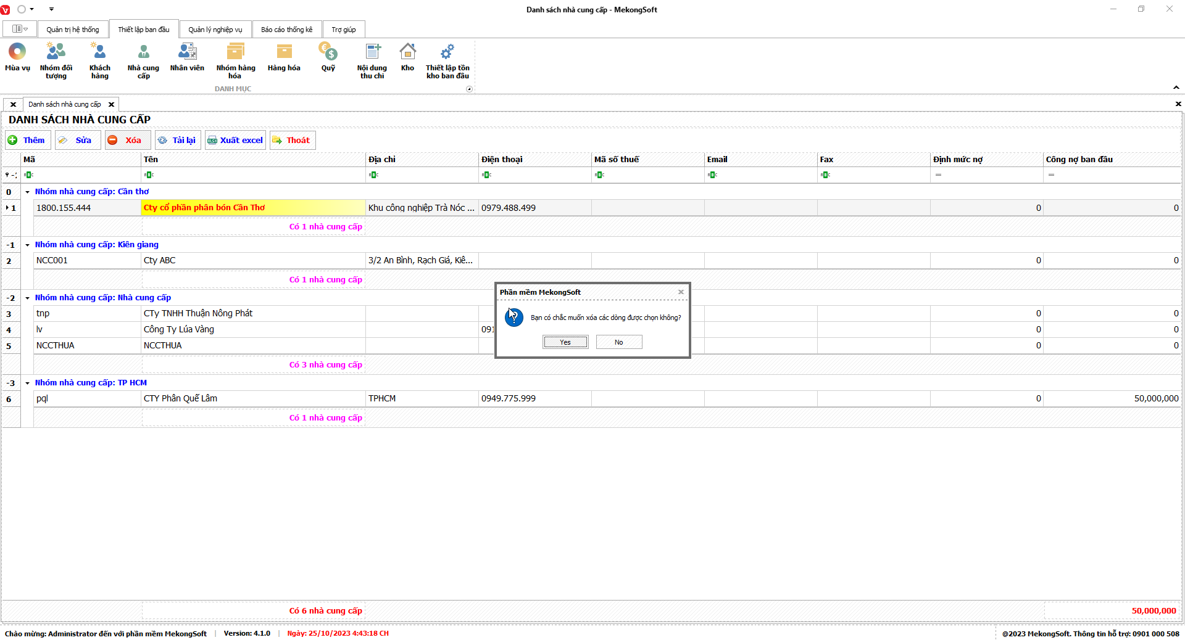1185x640 pixels.
Task: Click the Tên column filter field
Action: (x=253, y=175)
